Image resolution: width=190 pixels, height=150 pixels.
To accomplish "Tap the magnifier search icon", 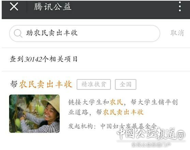I will [18, 33].
